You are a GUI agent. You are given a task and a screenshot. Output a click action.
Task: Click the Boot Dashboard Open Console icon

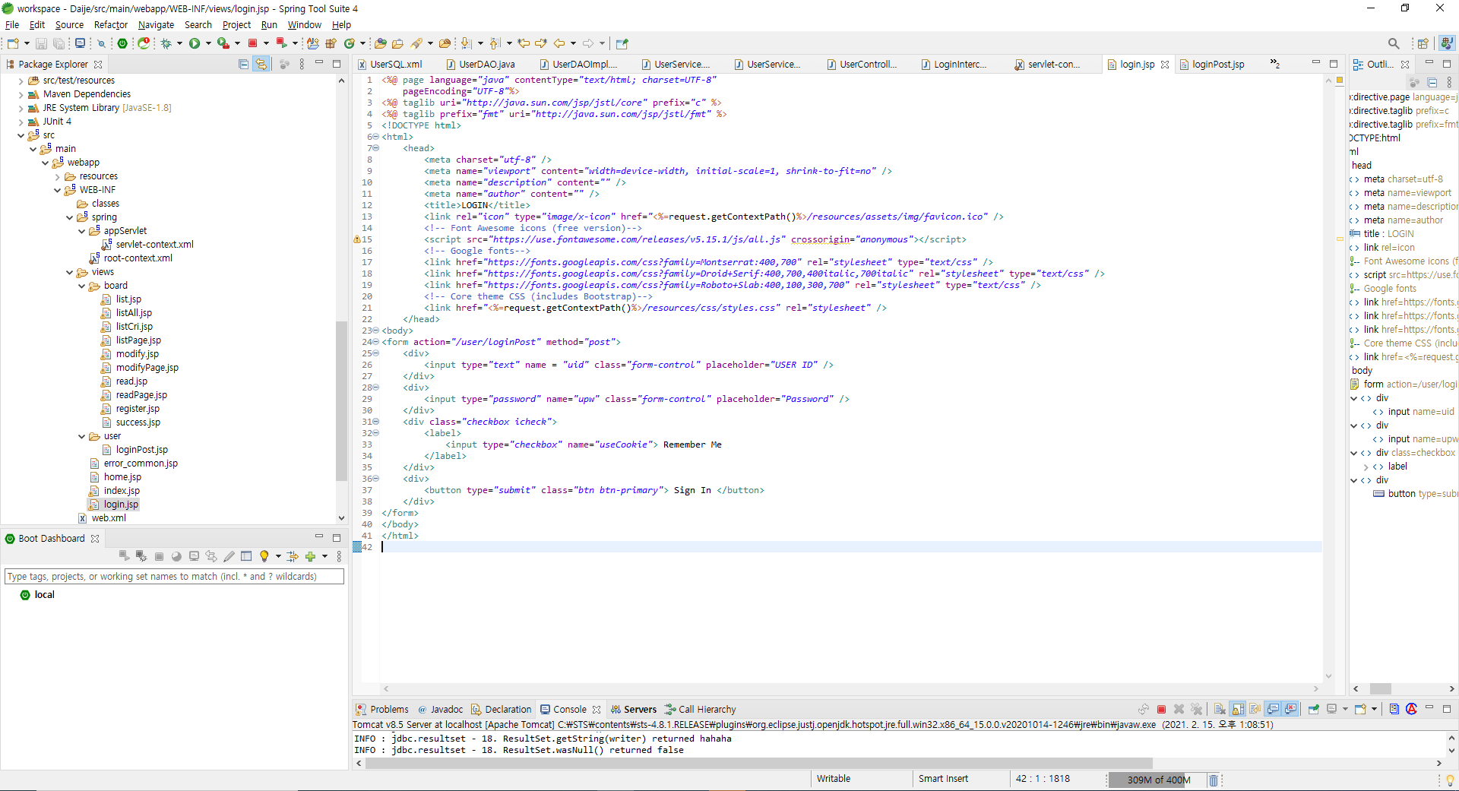point(195,556)
